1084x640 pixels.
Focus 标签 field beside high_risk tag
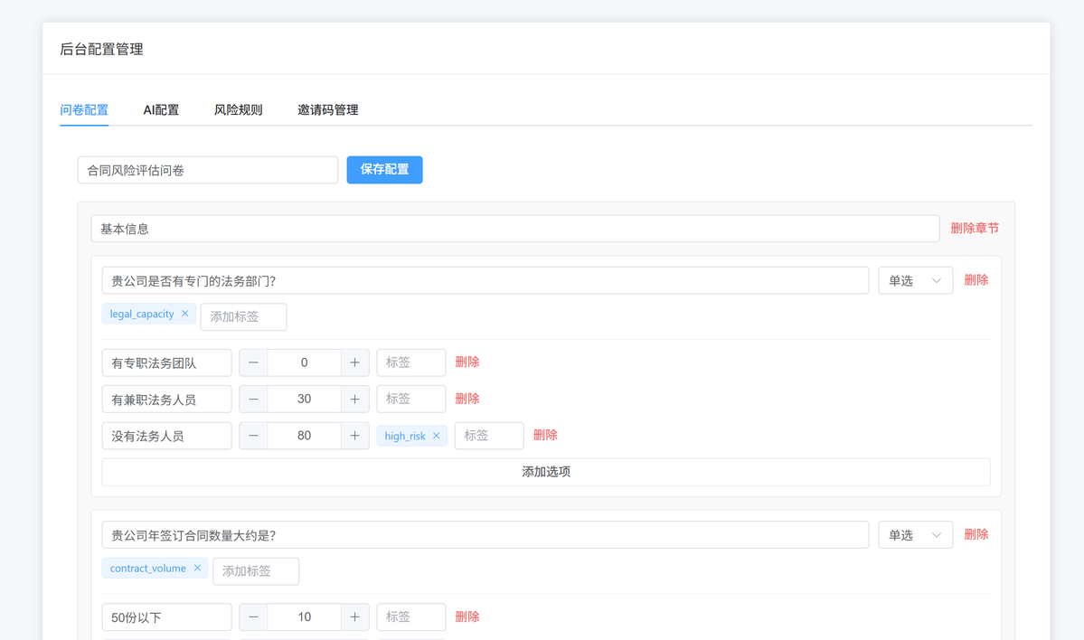point(489,436)
